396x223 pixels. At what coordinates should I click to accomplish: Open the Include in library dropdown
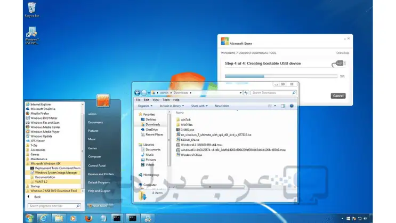pos(172,106)
